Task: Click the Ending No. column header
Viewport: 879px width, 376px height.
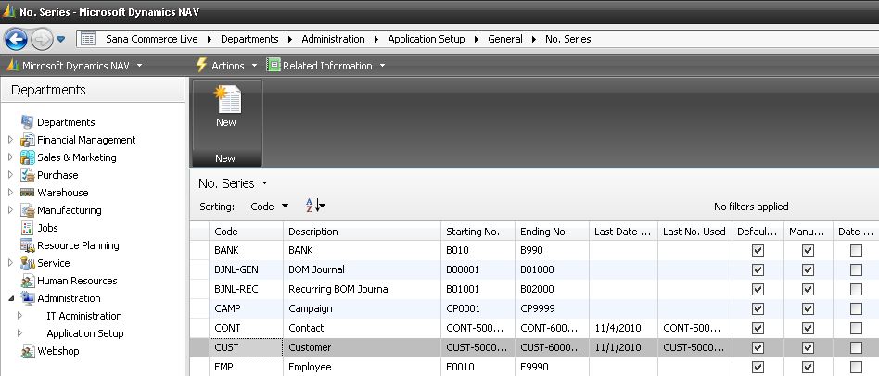Action: [x=553, y=232]
